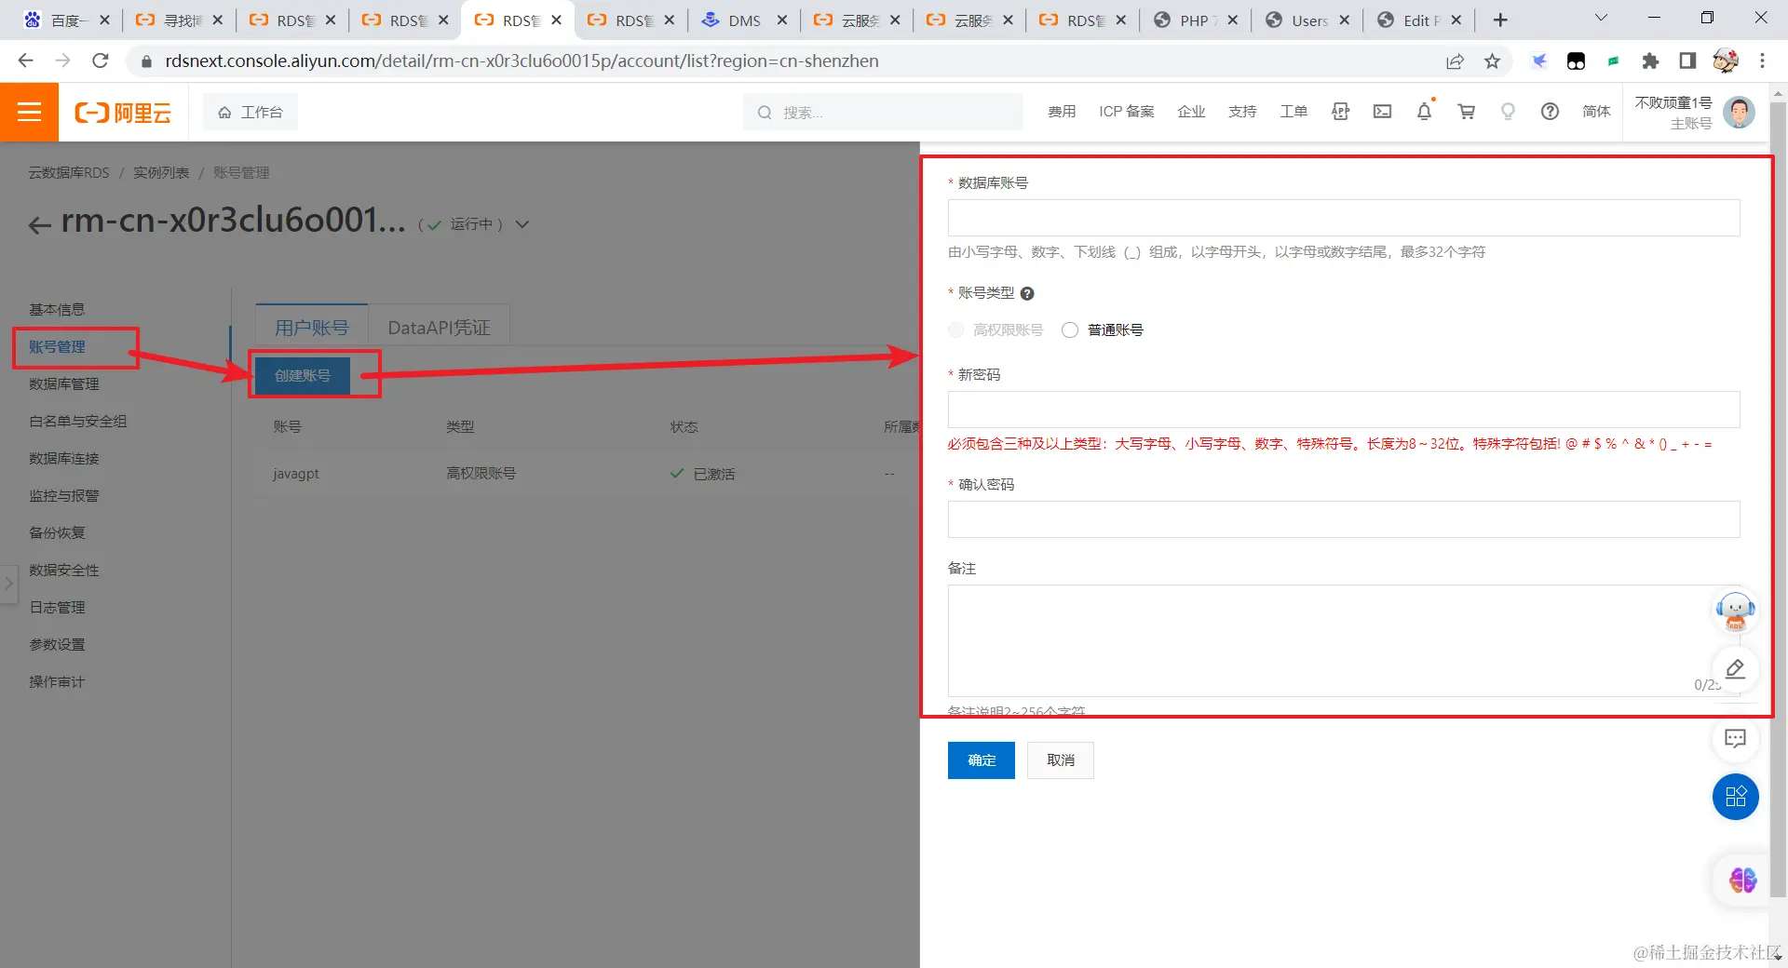
Task: Open the app download icon in header
Action: (x=1340, y=112)
